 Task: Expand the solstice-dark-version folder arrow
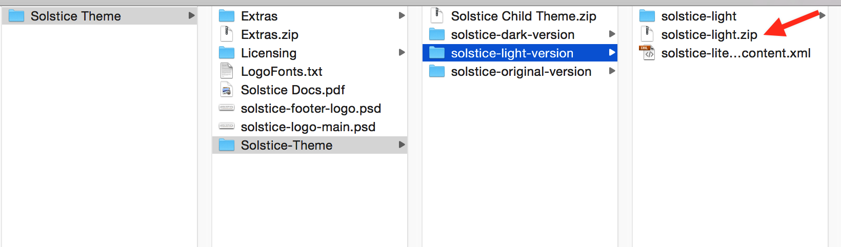click(x=612, y=34)
